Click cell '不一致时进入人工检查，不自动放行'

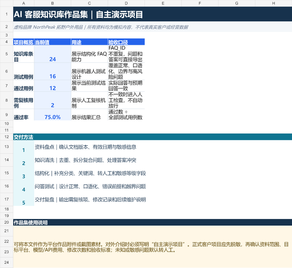[x=126, y=100]
